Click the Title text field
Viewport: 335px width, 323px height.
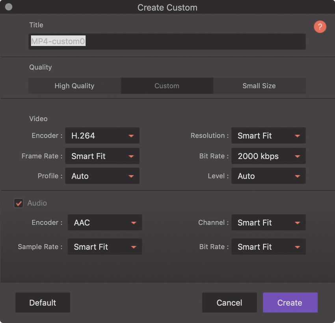pyautogui.click(x=167, y=41)
